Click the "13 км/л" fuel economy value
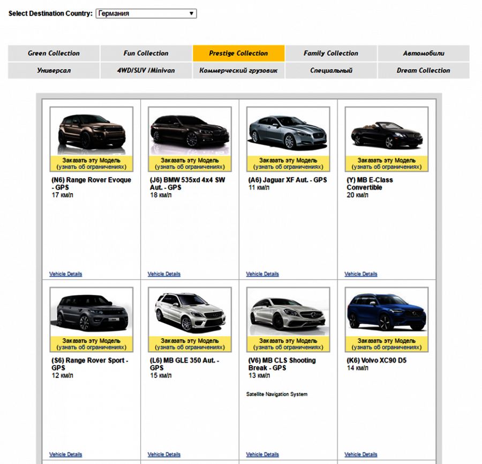 259,376
